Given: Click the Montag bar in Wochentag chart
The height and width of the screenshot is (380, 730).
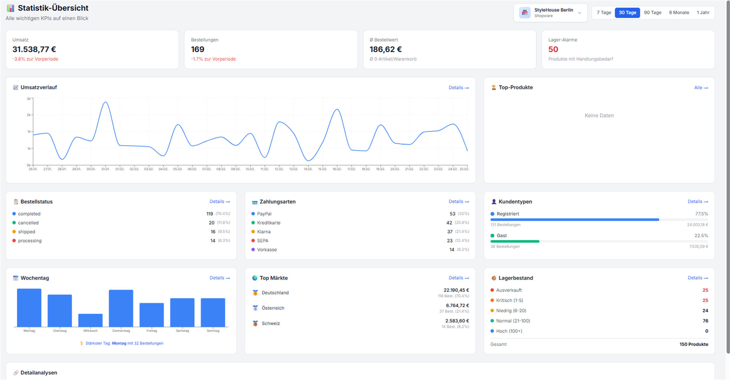Looking at the screenshot, I should click(x=29, y=308).
